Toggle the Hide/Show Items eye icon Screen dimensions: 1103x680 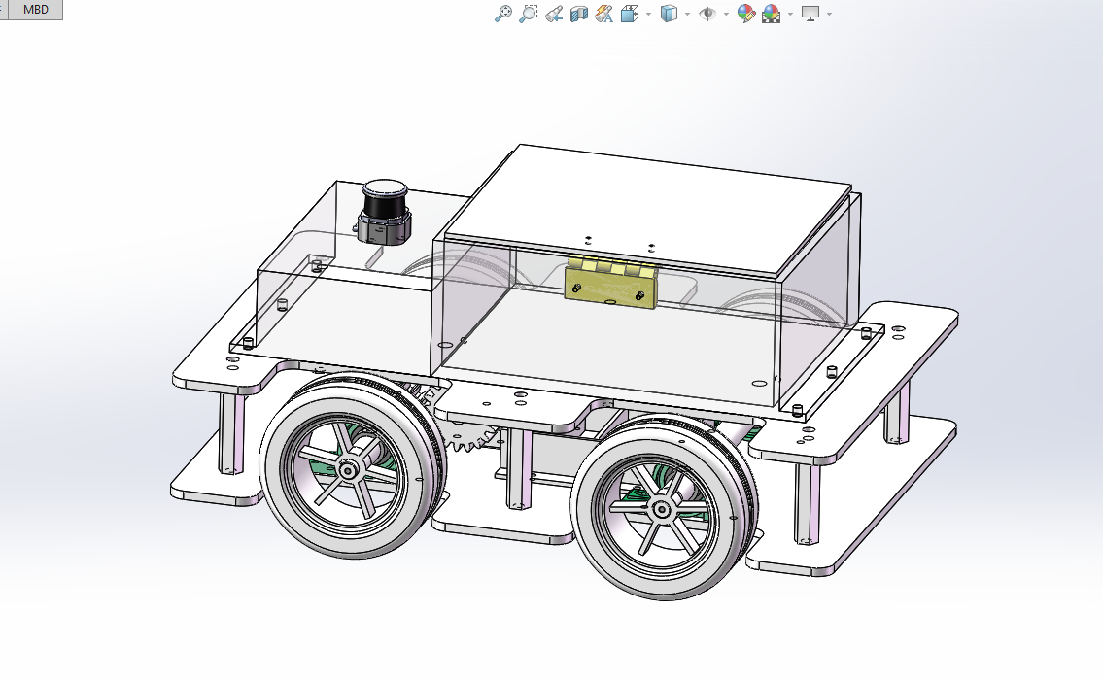(707, 14)
